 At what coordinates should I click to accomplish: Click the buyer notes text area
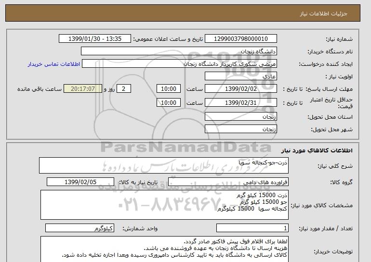point(164,249)
